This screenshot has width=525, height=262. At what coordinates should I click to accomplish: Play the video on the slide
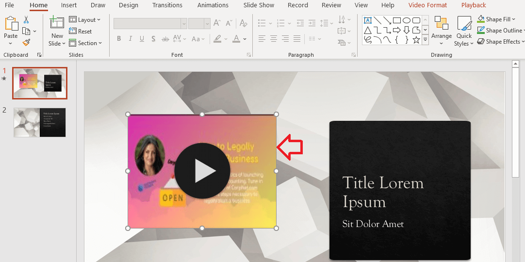(202, 171)
